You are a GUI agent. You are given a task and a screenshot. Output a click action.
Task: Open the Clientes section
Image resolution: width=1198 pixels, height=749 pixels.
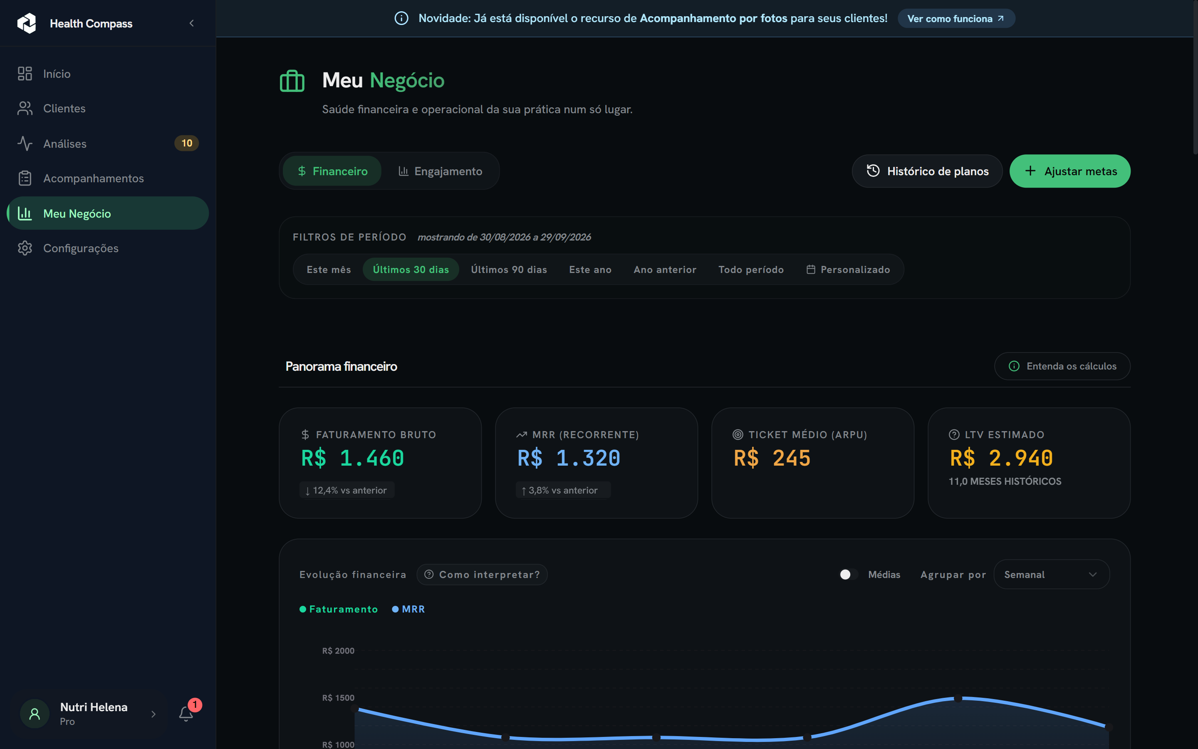(108, 109)
